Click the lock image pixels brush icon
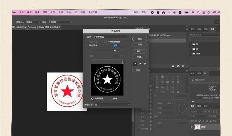232x136 pixels. point(200,121)
